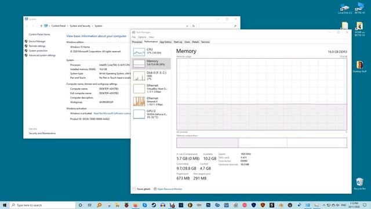Open the black S icon app on taskbar

pyautogui.click(x=272, y=205)
